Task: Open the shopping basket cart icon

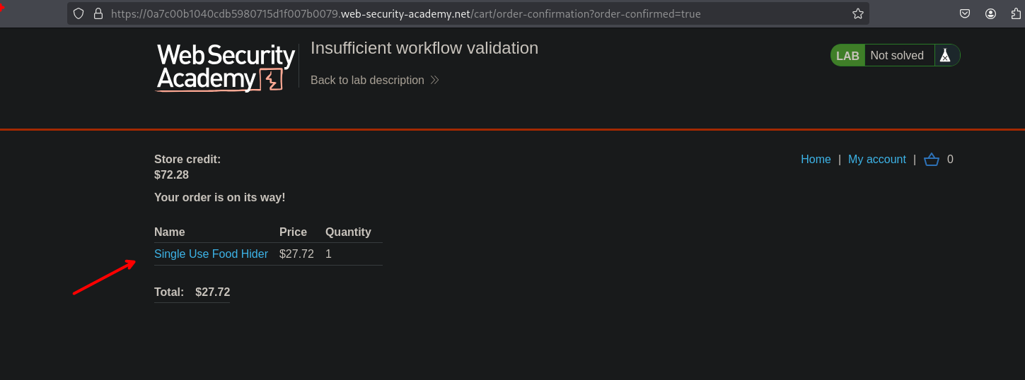Action: (x=932, y=160)
